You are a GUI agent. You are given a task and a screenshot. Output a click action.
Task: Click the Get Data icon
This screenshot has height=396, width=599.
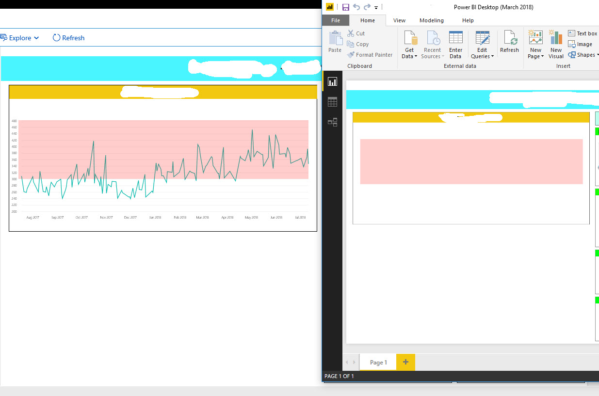coord(410,38)
